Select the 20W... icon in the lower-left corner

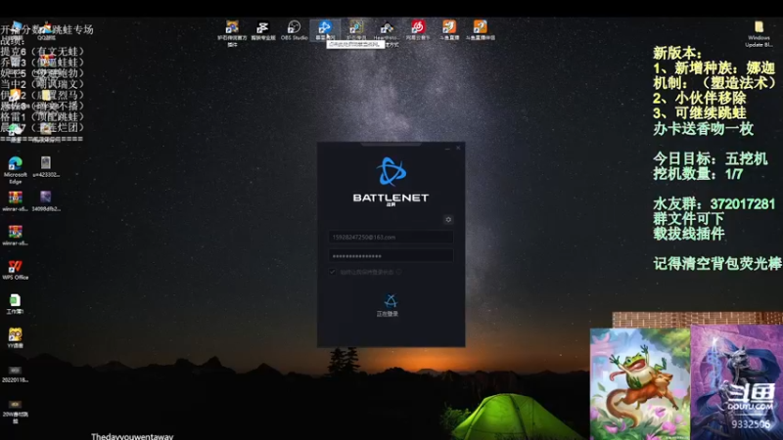click(15, 411)
